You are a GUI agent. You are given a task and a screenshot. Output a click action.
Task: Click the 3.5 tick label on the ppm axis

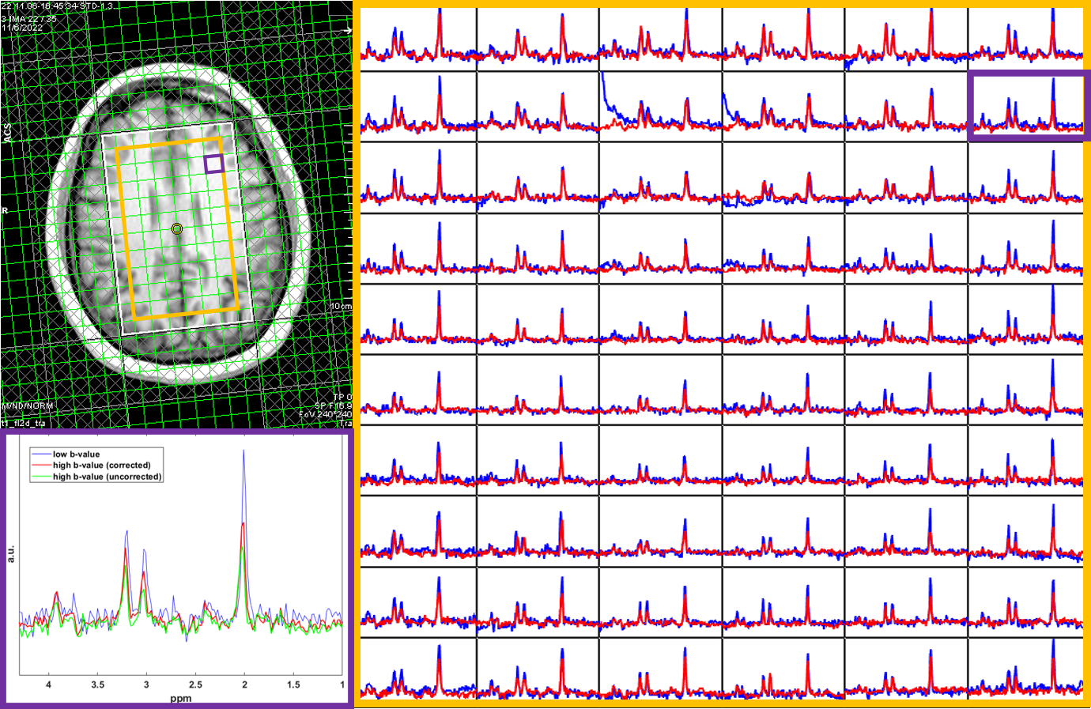point(97,684)
